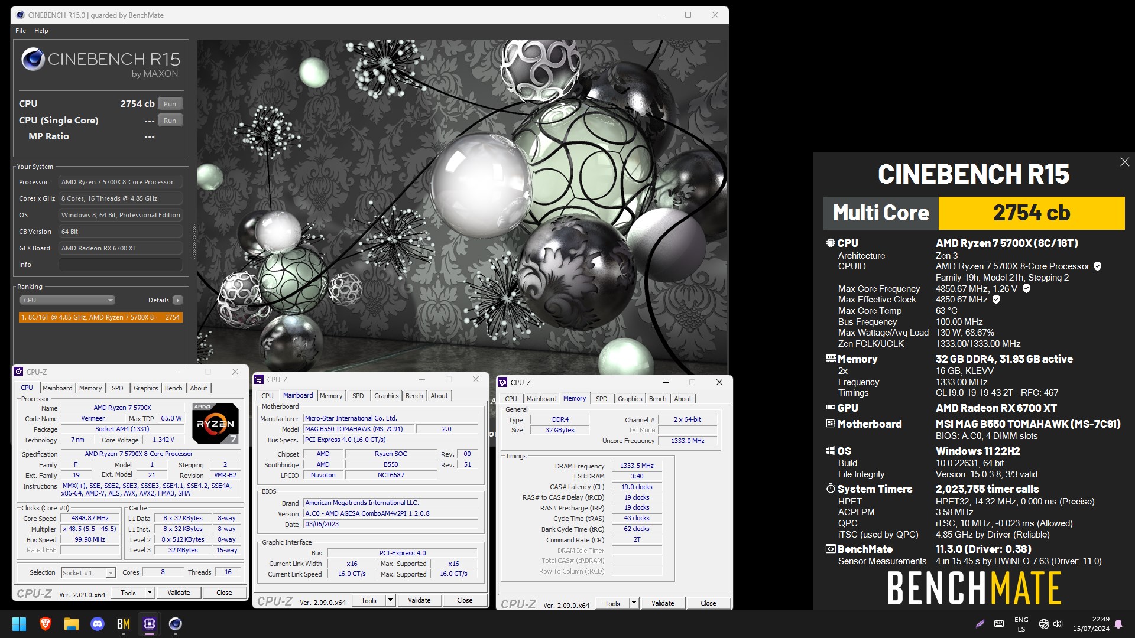Click the GFX Board Radeon RX 6700 XT field
Viewport: 1135px width, 638px height.
(x=120, y=248)
